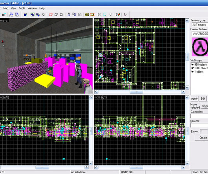Click the Group objects icon
The width and height of the screenshot is (208, 174).
coord(33,14)
